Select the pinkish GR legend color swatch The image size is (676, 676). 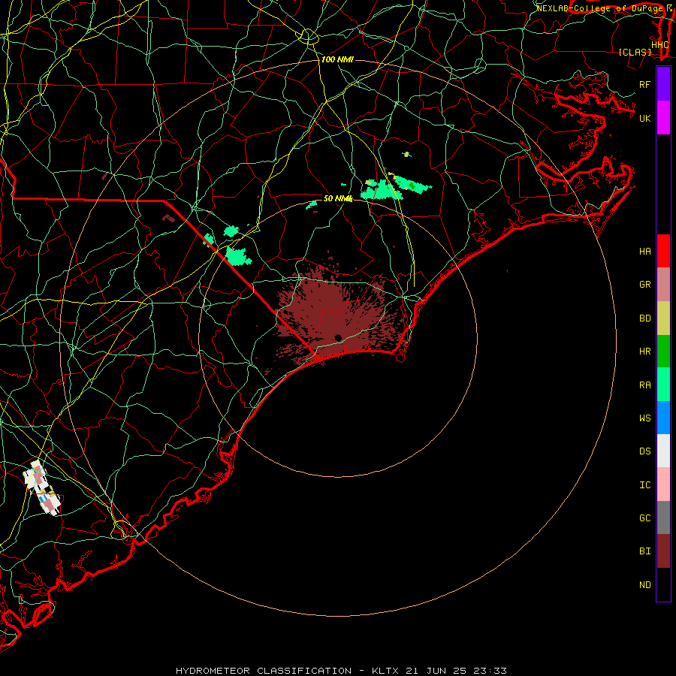(x=663, y=285)
